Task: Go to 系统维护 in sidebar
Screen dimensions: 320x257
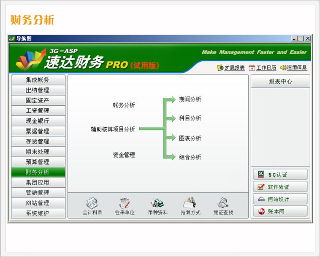Action: [38, 213]
